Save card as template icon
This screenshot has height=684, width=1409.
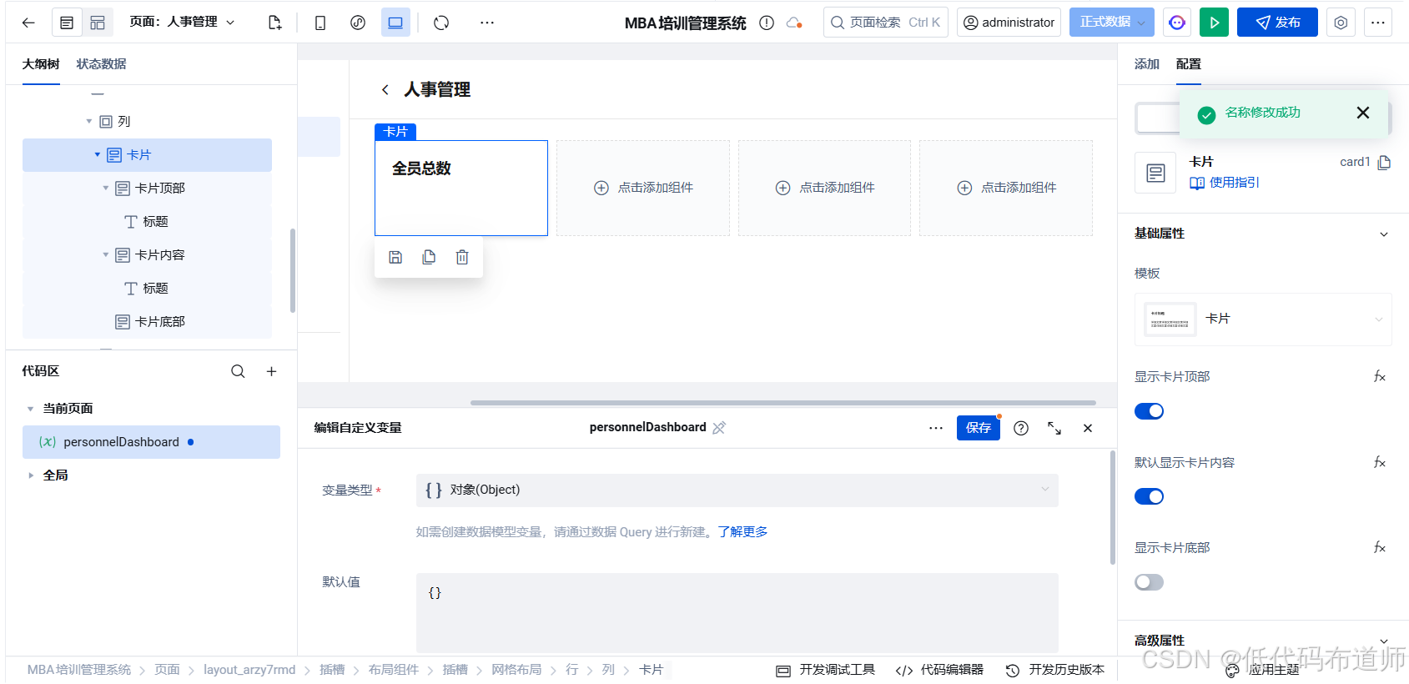pyautogui.click(x=395, y=257)
